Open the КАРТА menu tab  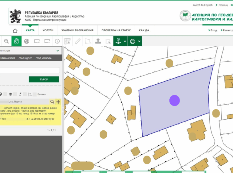point(30,30)
